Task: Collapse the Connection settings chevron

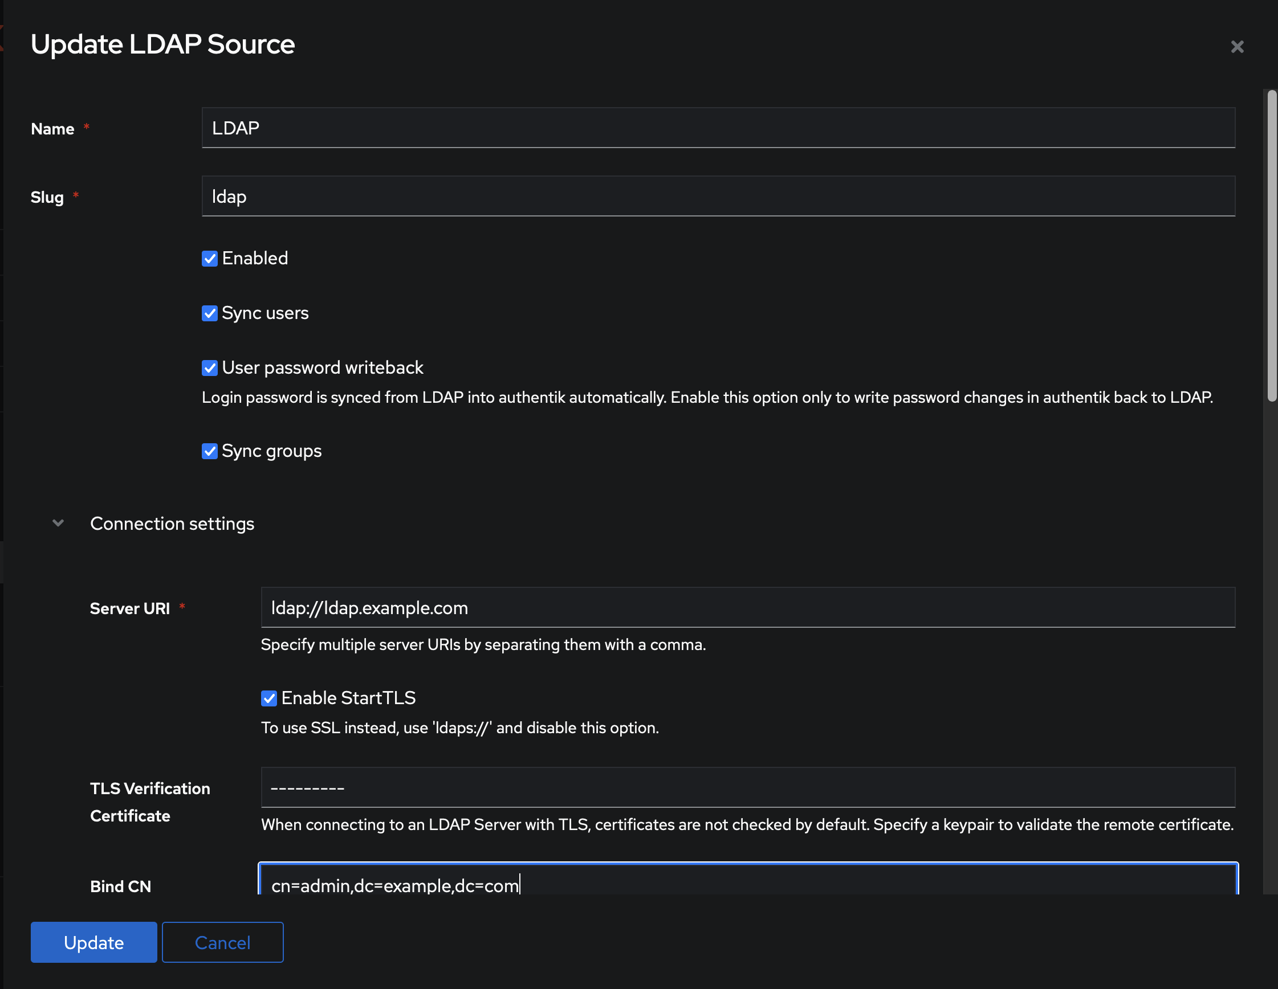Action: click(x=58, y=523)
